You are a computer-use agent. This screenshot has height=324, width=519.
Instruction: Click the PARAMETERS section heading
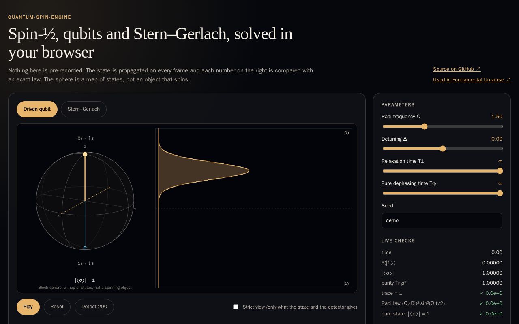(398, 105)
